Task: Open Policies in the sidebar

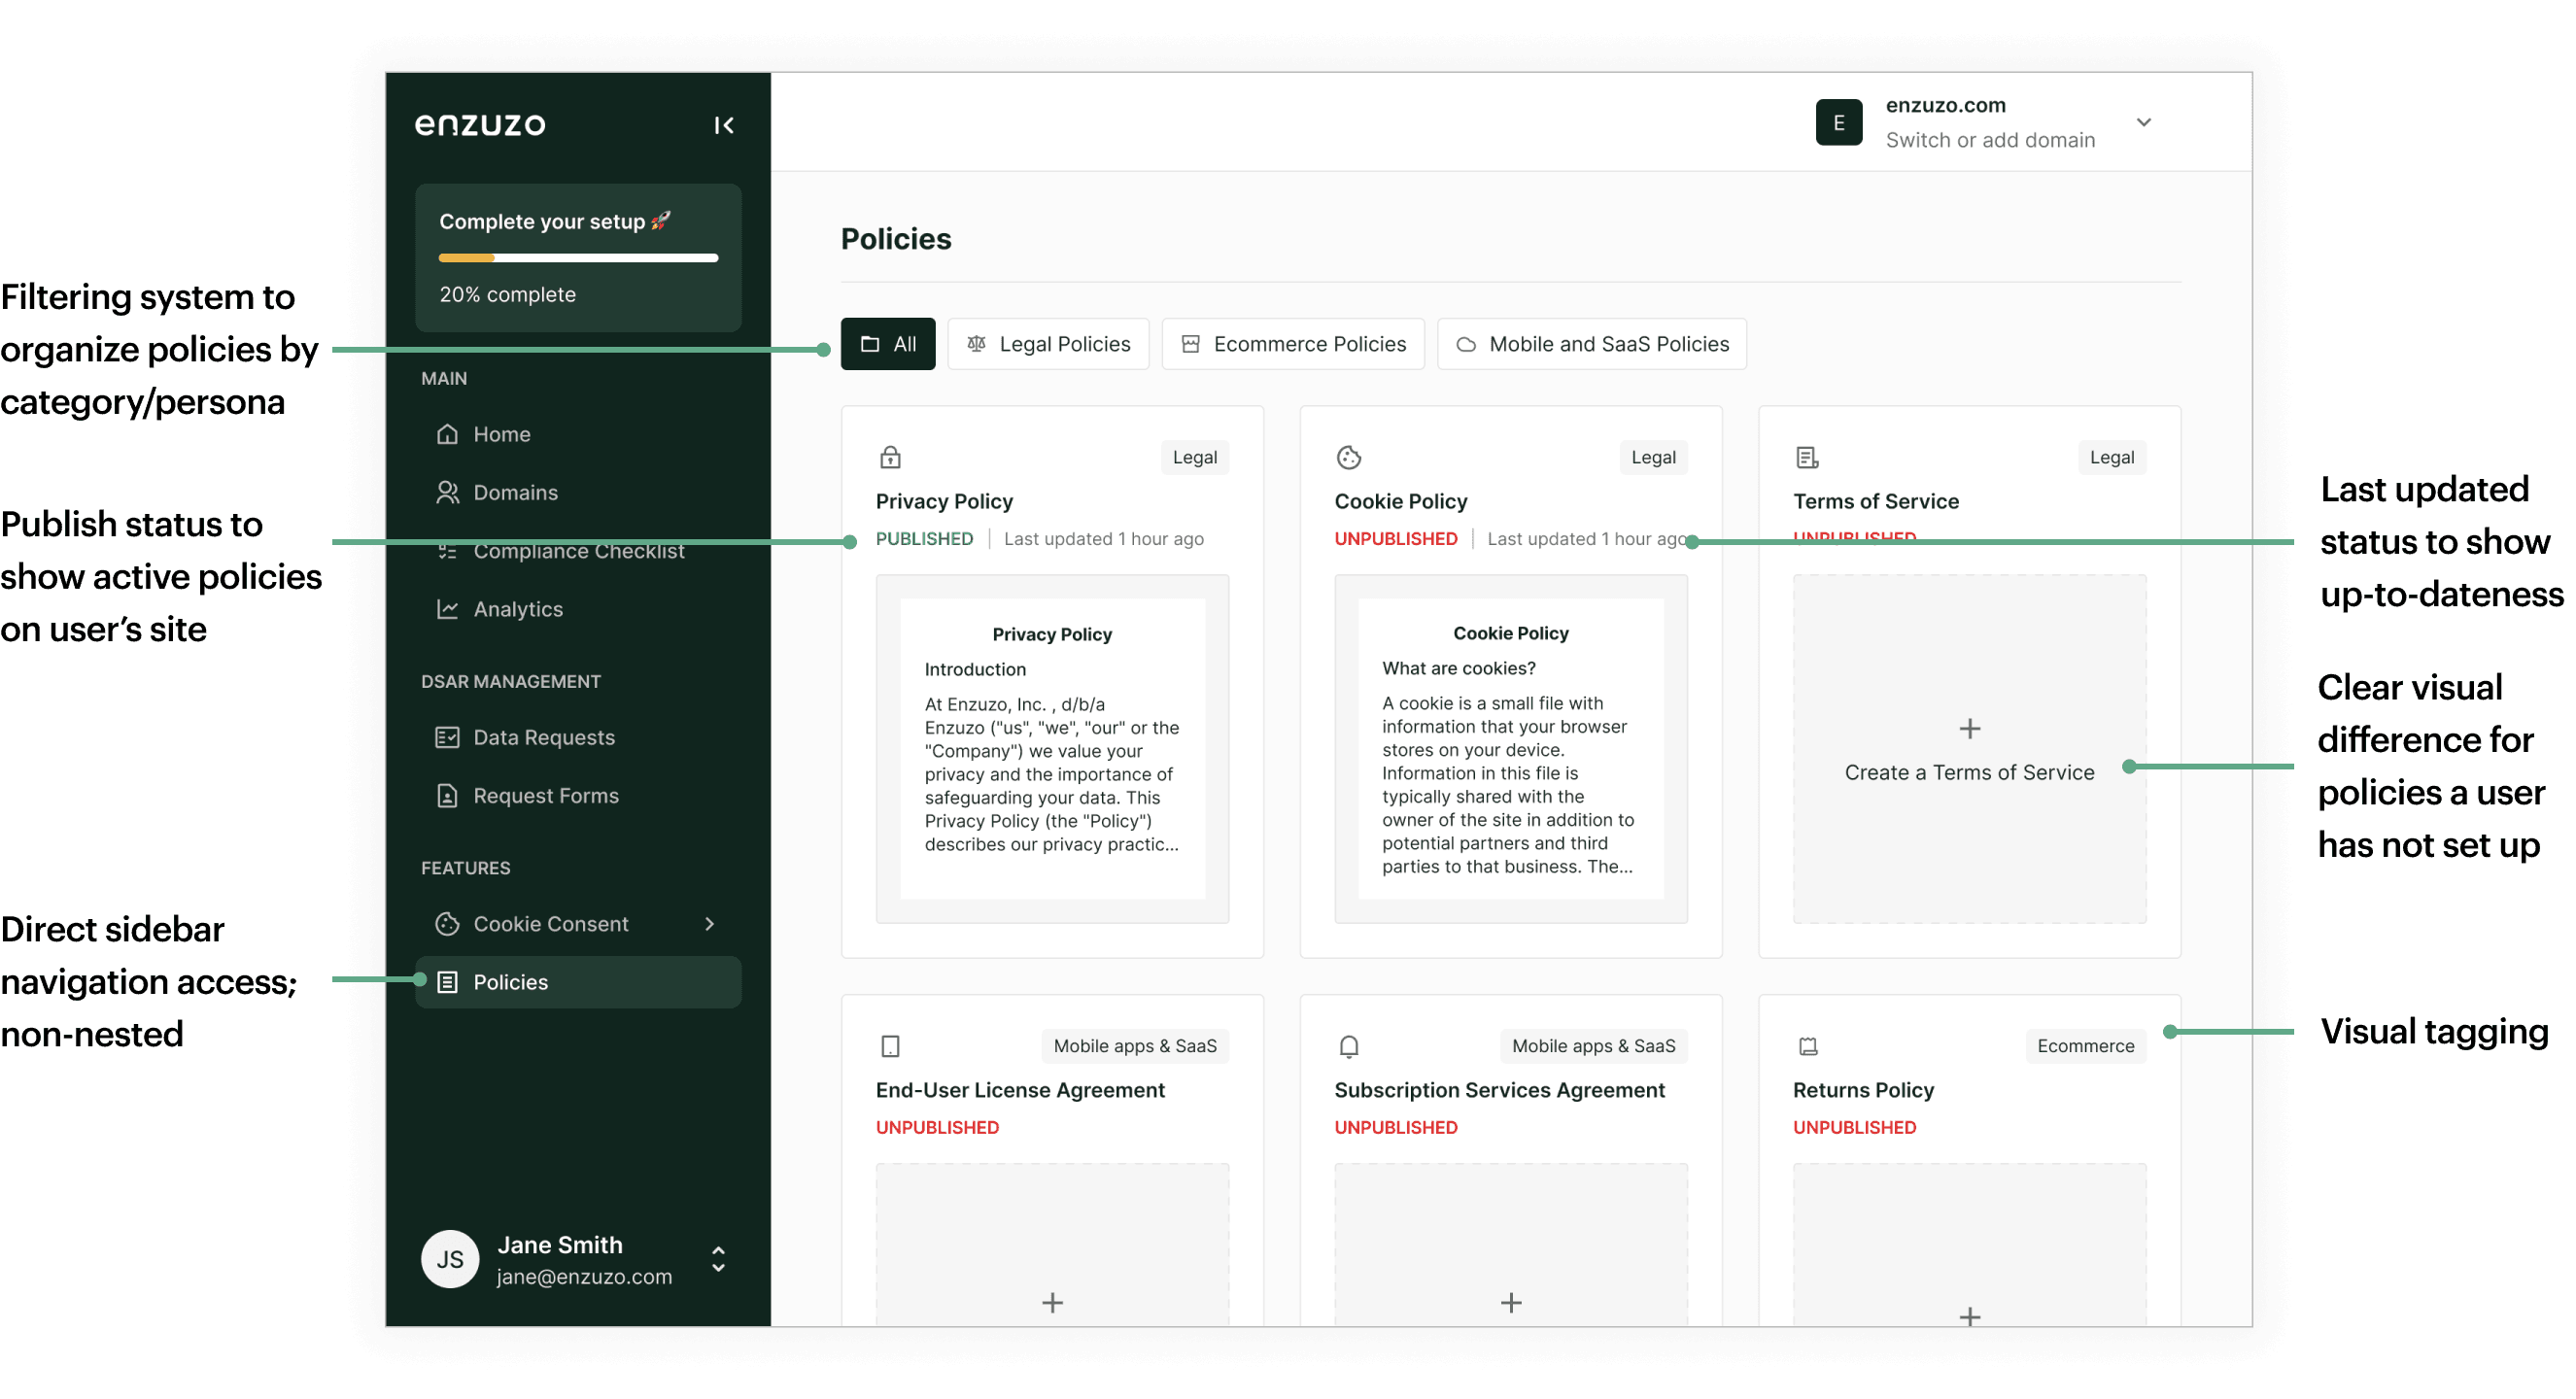Action: coord(510,982)
